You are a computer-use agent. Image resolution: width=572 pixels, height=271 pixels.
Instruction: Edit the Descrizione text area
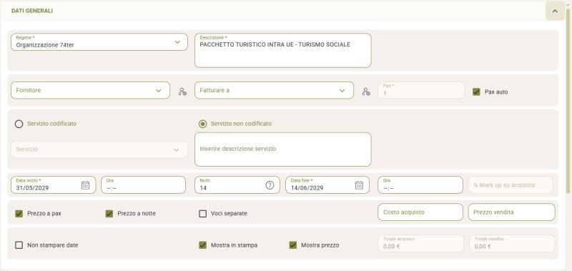tap(282, 50)
